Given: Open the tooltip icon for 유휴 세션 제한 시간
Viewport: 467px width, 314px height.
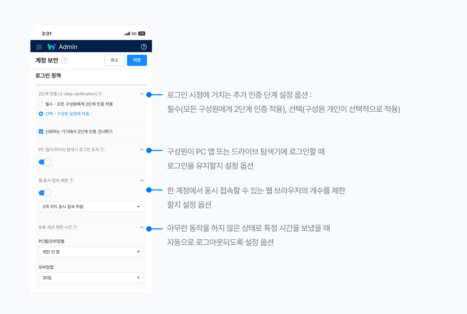Looking at the screenshot, I should (x=75, y=226).
